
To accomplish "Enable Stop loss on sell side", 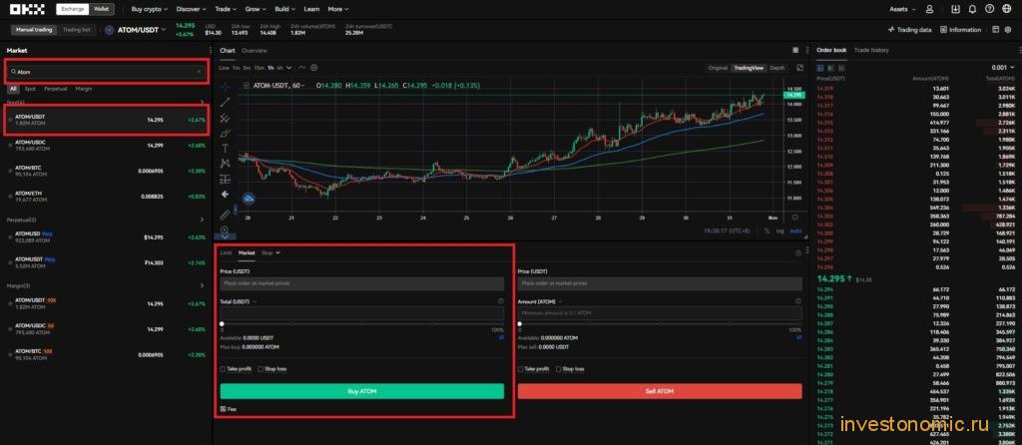I will click(559, 369).
